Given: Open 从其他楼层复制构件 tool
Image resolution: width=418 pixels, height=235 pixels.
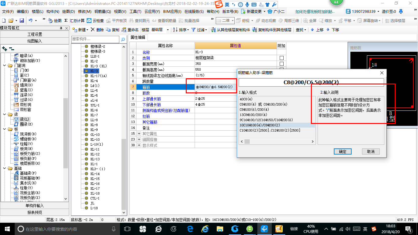Looking at the screenshot, I should click(230, 30).
